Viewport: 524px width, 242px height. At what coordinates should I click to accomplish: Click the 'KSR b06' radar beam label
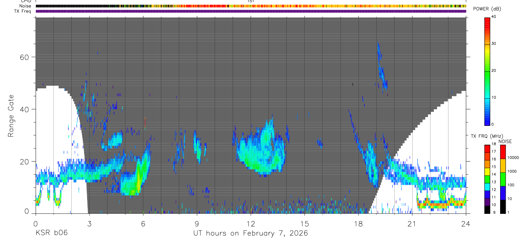(51, 233)
